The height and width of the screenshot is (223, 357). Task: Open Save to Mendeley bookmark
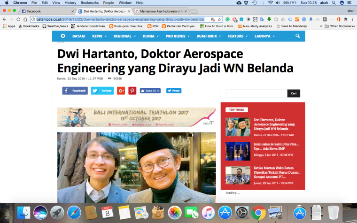(292, 26)
